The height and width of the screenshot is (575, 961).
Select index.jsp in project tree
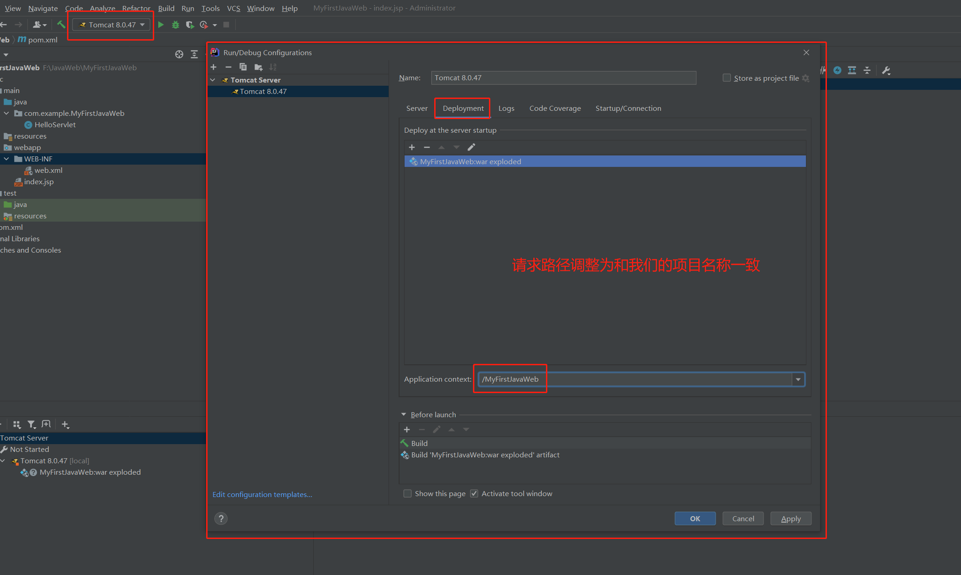tap(39, 181)
